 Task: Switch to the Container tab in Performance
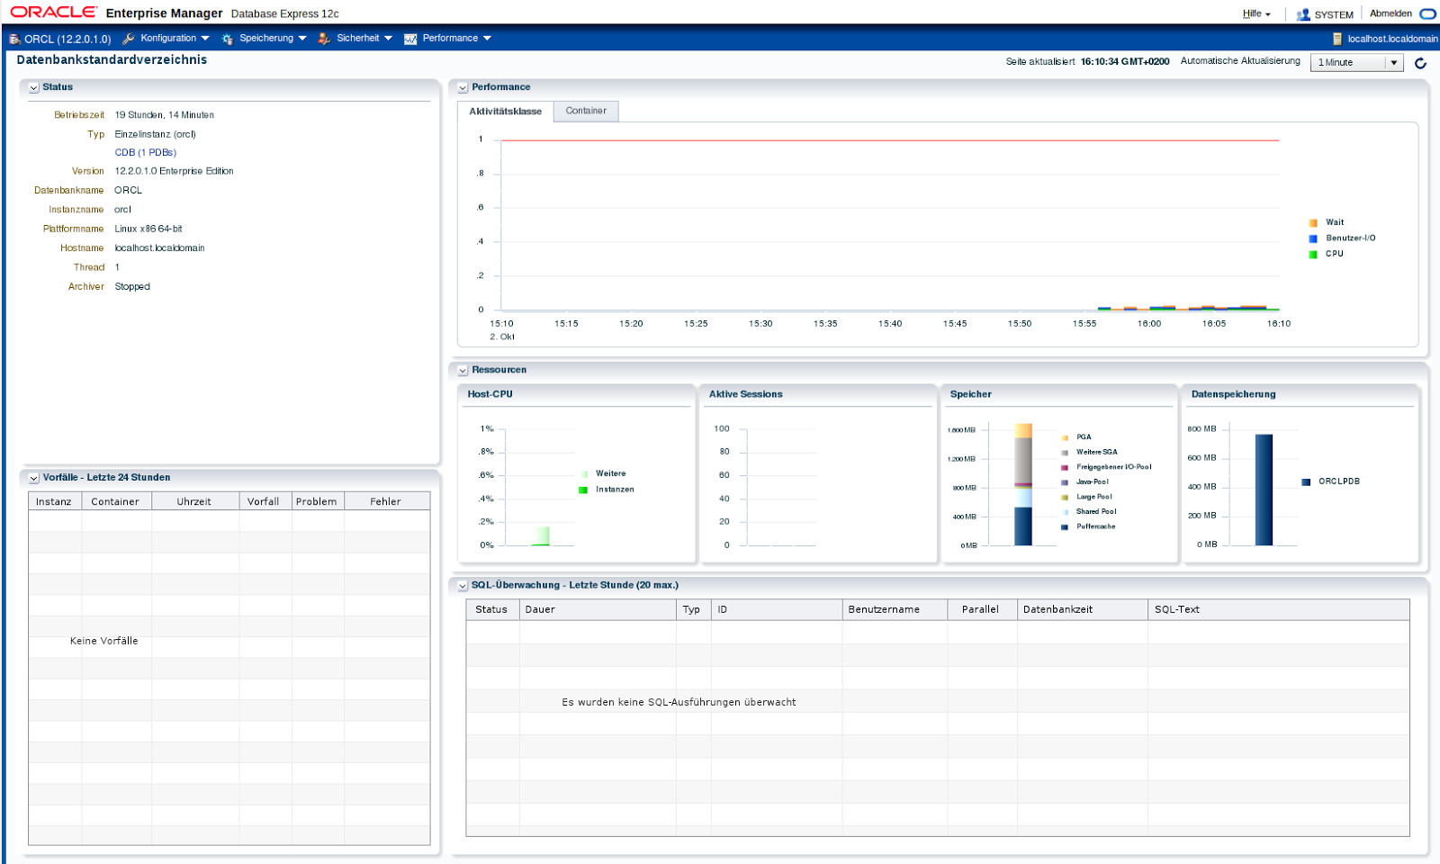(586, 111)
